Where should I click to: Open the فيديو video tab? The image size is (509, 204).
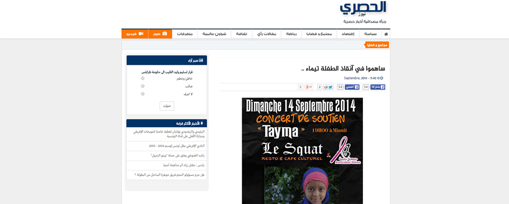pyautogui.click(x=135, y=34)
